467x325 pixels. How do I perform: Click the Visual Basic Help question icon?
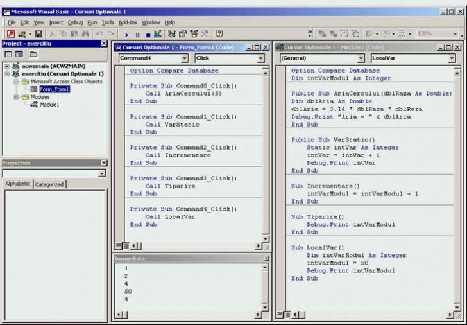pyautogui.click(x=219, y=33)
